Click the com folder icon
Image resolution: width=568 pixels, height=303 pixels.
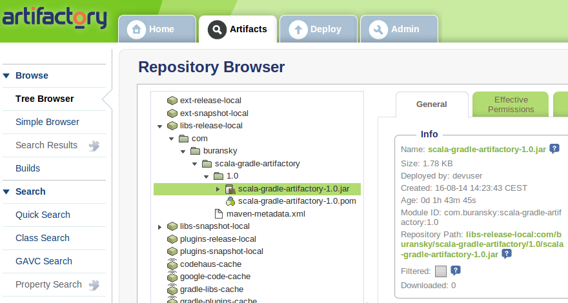pos(184,139)
